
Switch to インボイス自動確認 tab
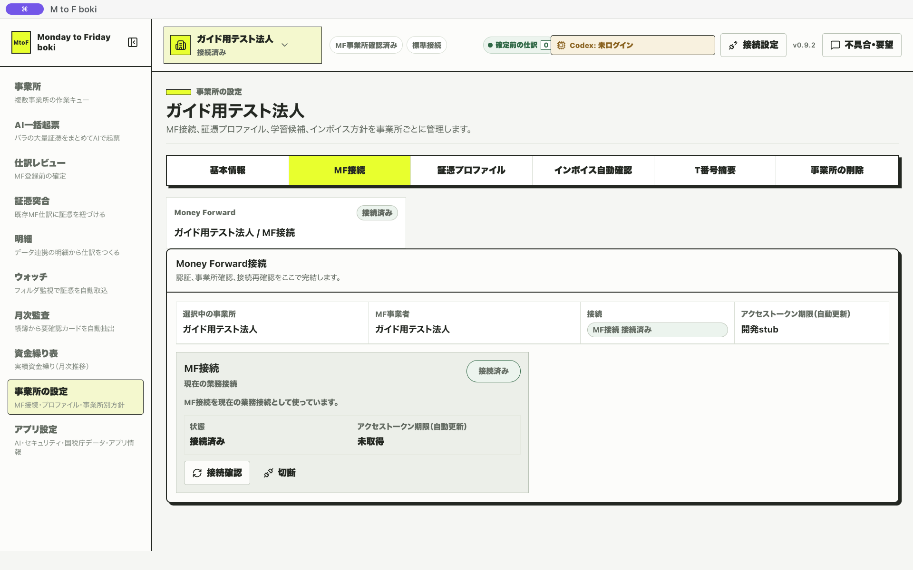[593, 170]
